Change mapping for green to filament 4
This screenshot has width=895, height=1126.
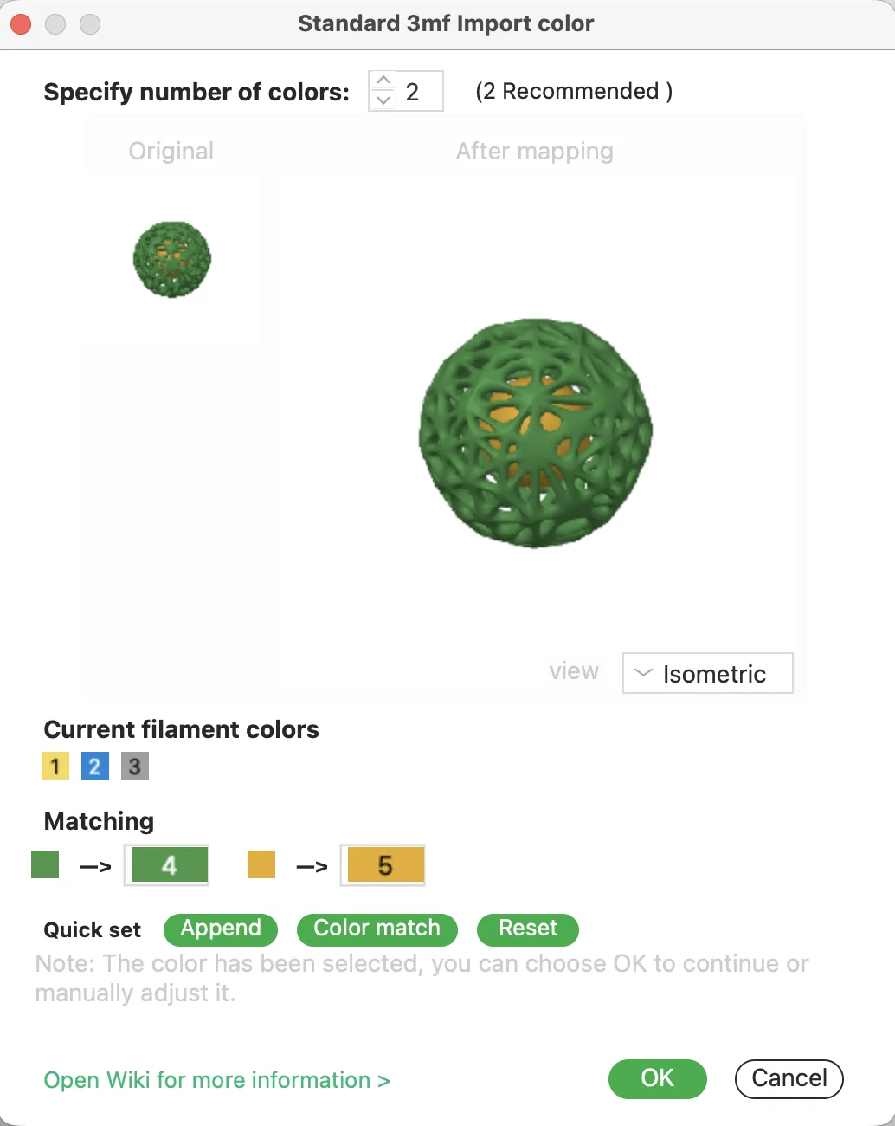(167, 864)
